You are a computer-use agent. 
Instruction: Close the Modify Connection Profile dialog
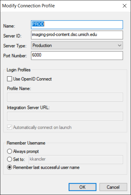[x=125, y=6]
